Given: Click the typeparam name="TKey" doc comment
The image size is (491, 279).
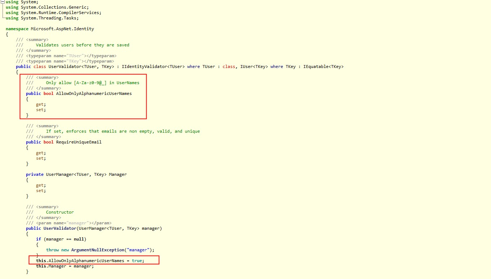Looking at the screenshot, I should click(65, 61).
